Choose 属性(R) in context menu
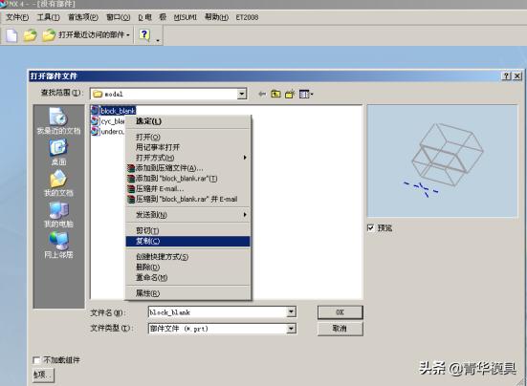Screen dimensions: 527x386 (x=188, y=293)
